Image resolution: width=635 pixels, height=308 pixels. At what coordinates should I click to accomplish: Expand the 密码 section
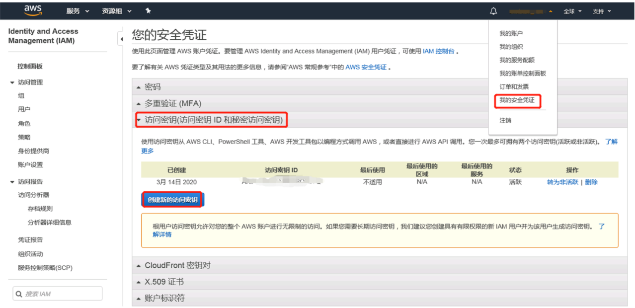click(x=380, y=87)
